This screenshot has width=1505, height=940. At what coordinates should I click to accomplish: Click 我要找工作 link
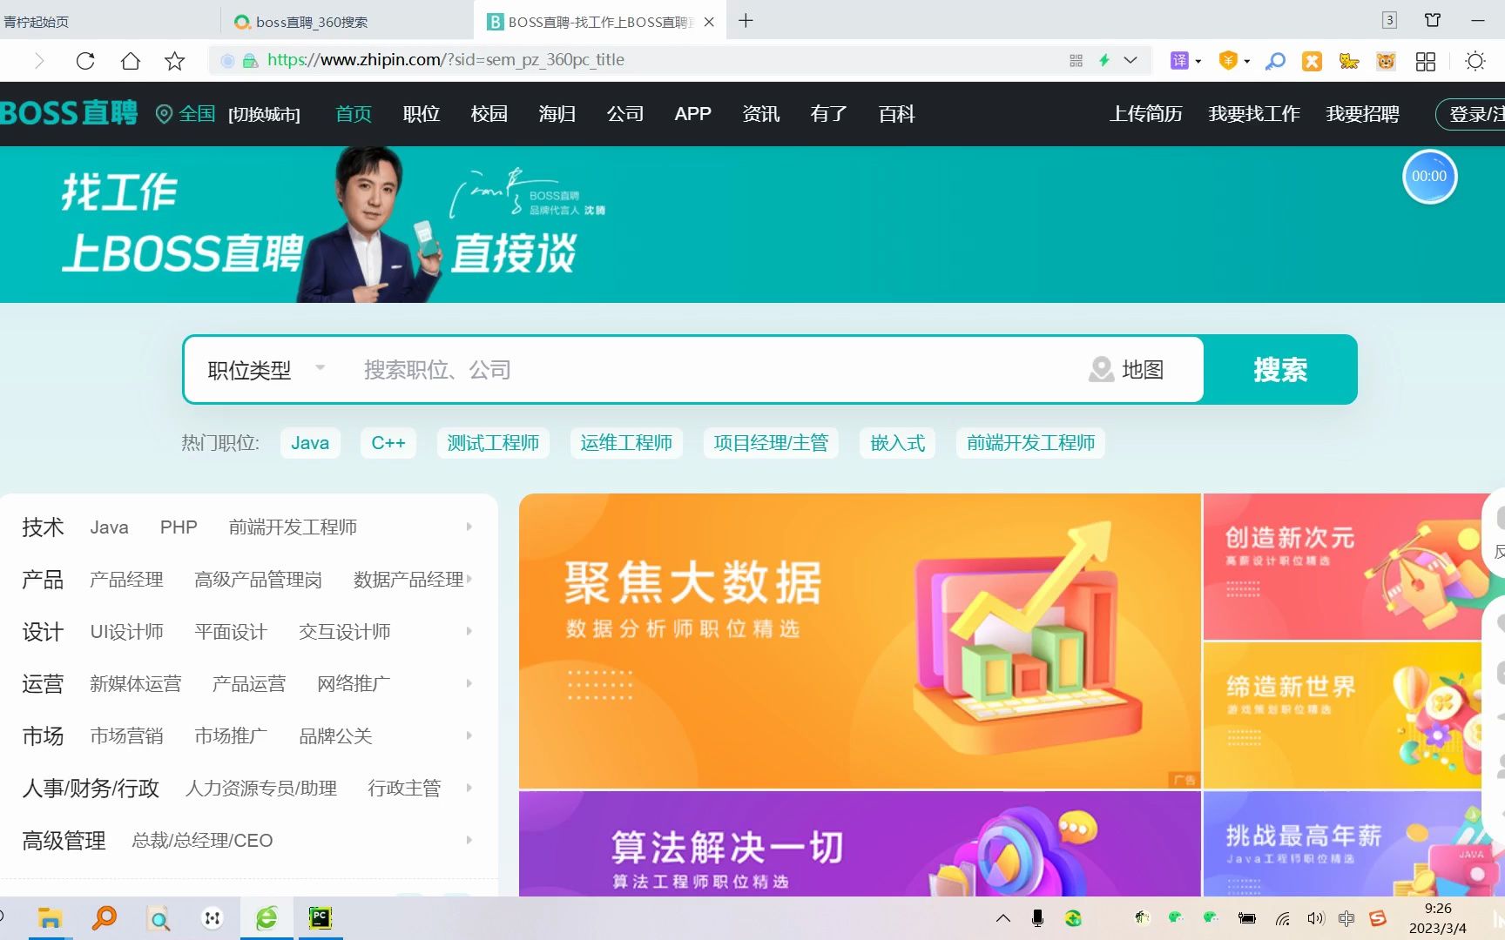pyautogui.click(x=1254, y=114)
